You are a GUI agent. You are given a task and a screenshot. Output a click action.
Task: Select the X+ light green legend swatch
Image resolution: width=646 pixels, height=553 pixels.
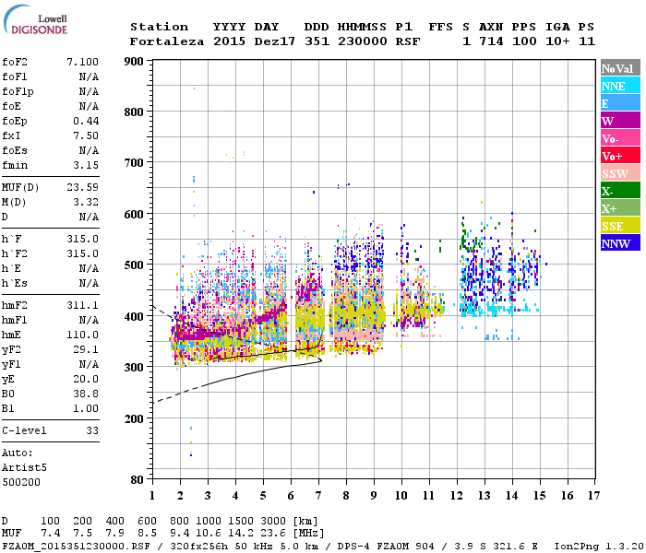(620, 208)
